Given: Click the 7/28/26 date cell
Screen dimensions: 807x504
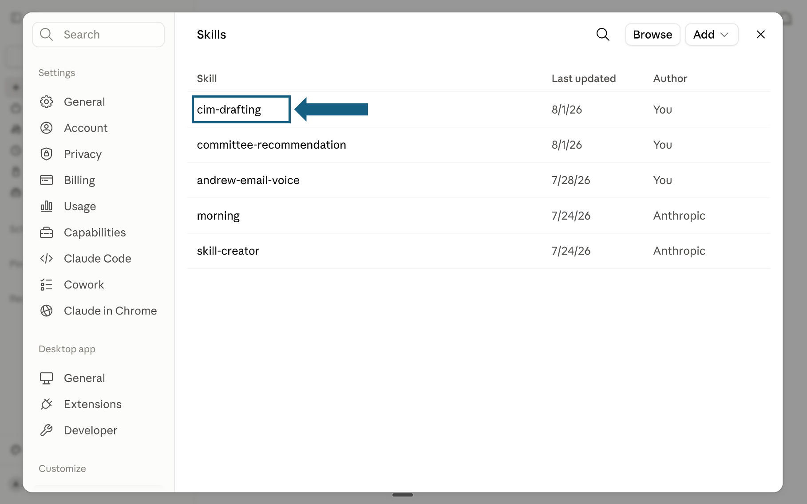Looking at the screenshot, I should [x=571, y=180].
